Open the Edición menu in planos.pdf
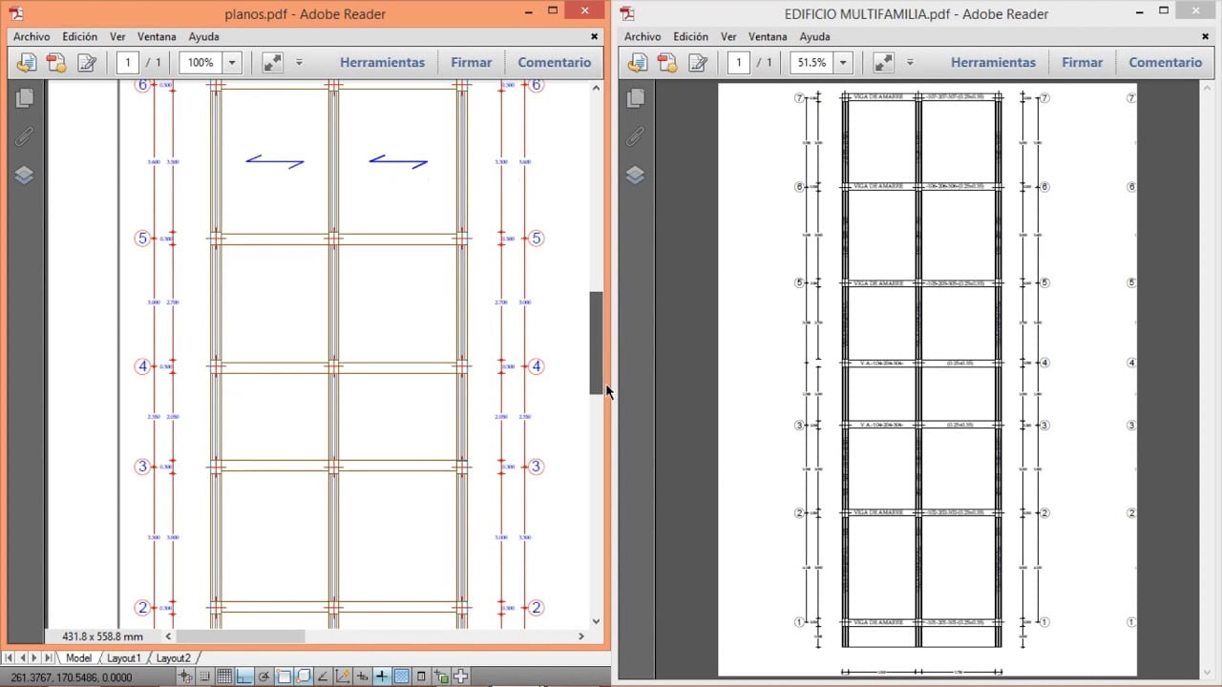 click(79, 36)
